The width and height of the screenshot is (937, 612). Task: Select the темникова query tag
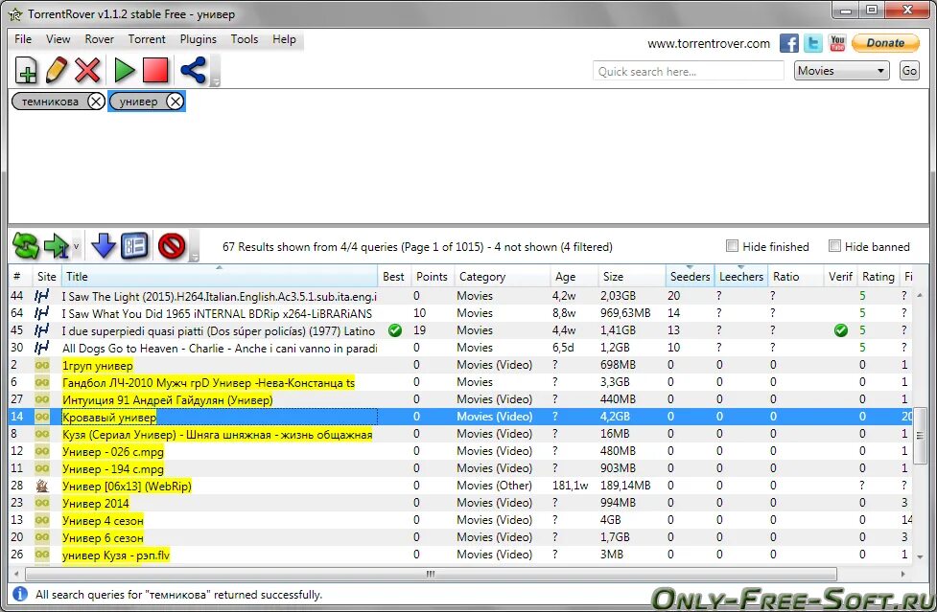pos(50,102)
